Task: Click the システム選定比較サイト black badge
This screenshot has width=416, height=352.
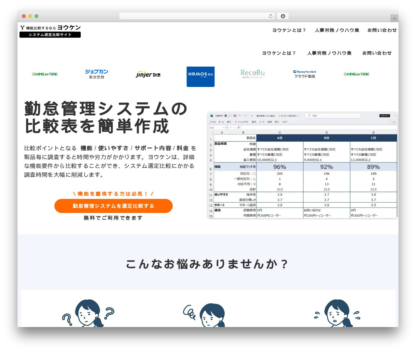Action: point(50,35)
